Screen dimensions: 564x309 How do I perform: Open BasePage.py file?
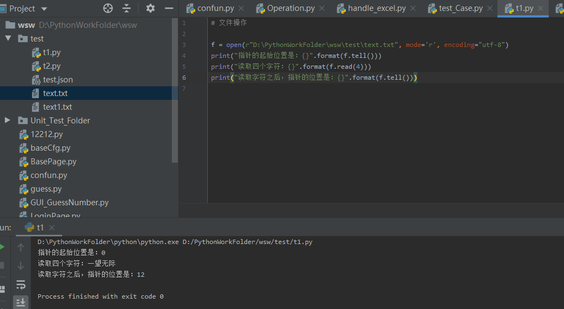pyautogui.click(x=53, y=162)
